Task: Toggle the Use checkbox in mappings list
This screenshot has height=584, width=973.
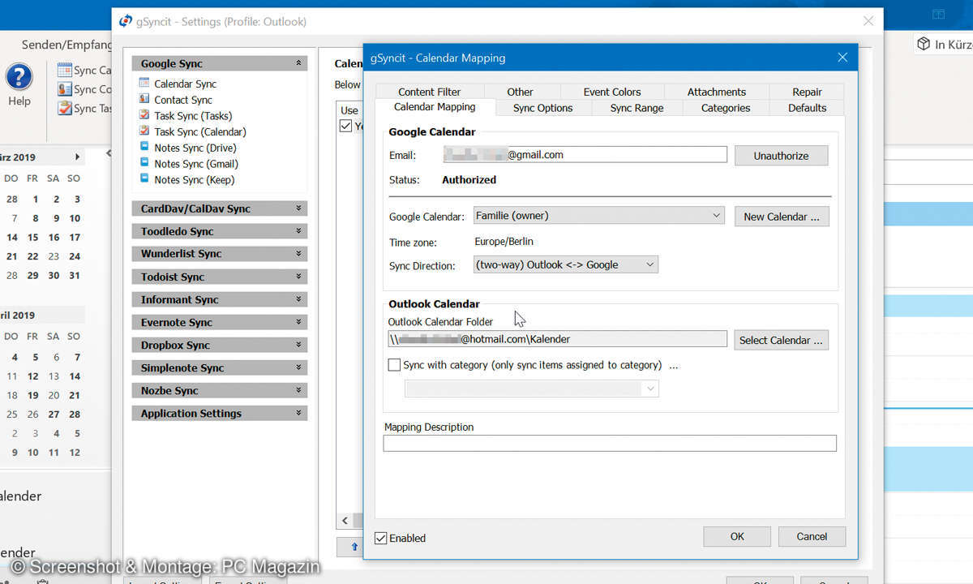Action: (346, 126)
